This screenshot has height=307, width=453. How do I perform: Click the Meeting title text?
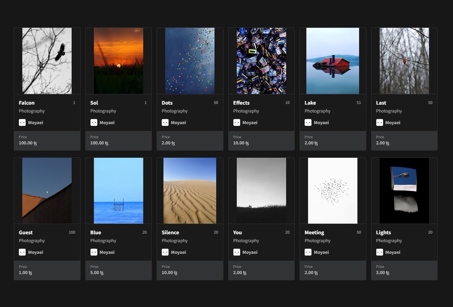pos(314,233)
